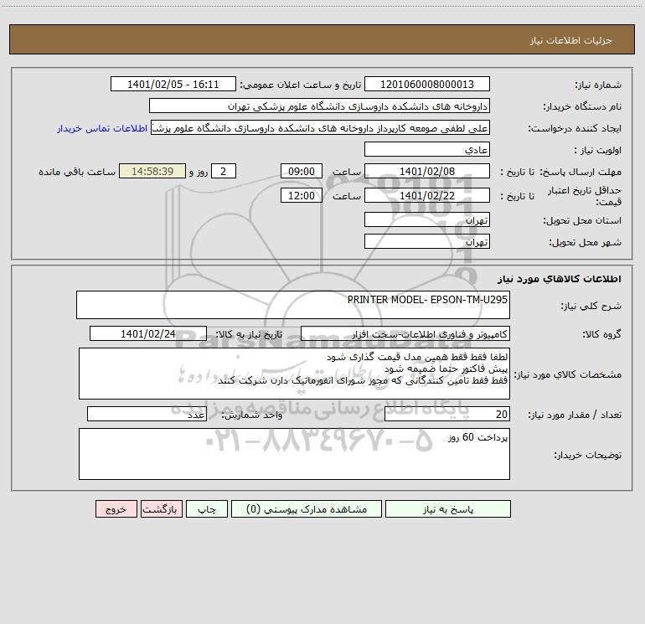Click the شهر محل تحویل field تهران
The height and width of the screenshot is (624, 645).
point(427,241)
